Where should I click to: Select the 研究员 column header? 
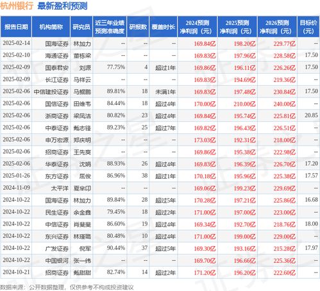(x=81, y=27)
